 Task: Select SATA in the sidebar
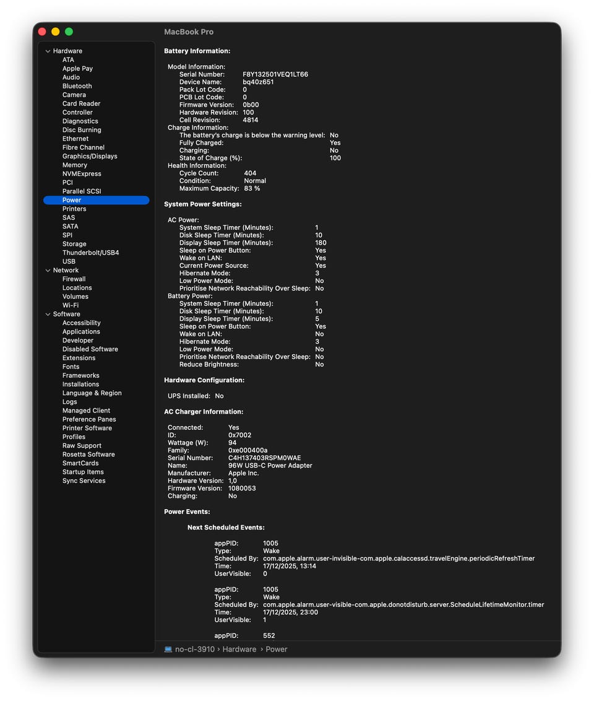pos(70,227)
